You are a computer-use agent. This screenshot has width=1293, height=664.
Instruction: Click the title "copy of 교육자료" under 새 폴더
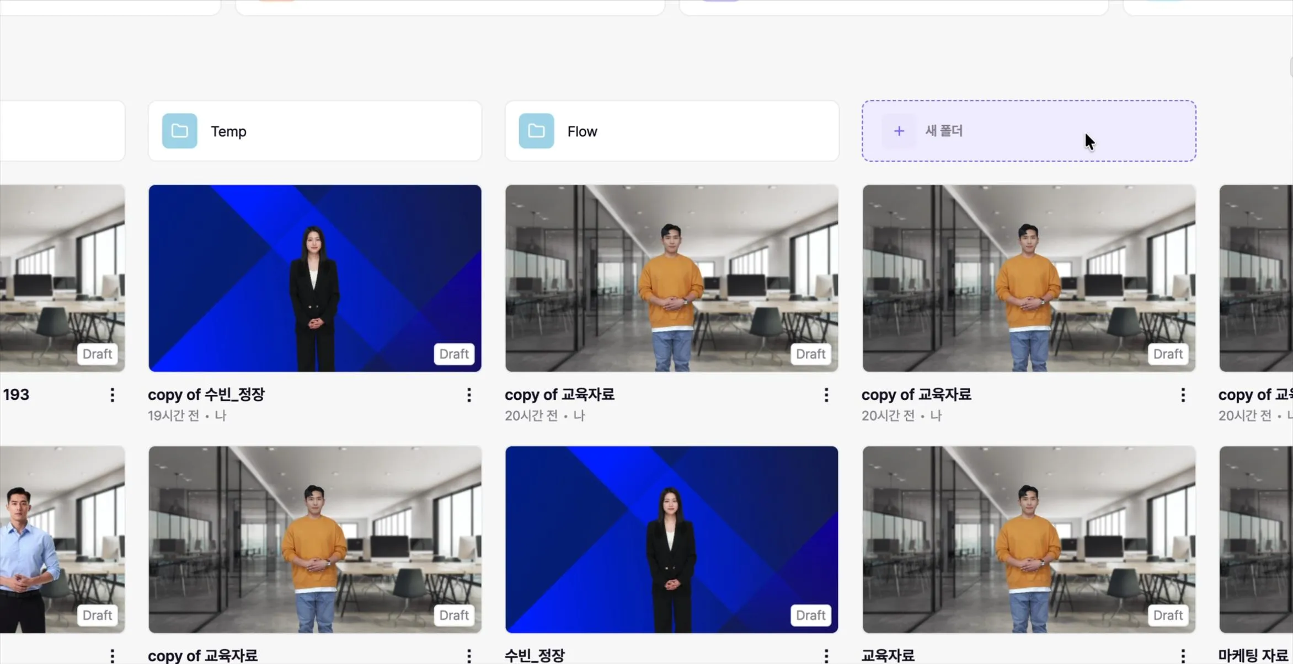click(x=916, y=394)
